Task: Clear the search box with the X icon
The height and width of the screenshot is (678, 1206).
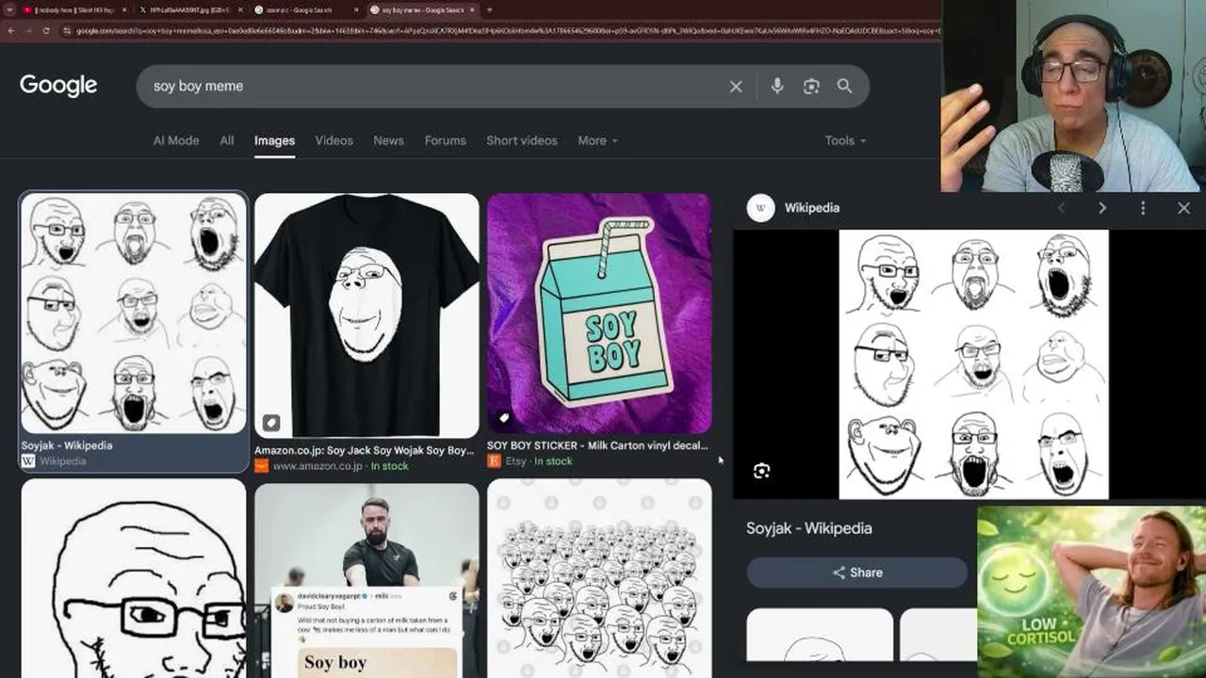Action: [736, 87]
